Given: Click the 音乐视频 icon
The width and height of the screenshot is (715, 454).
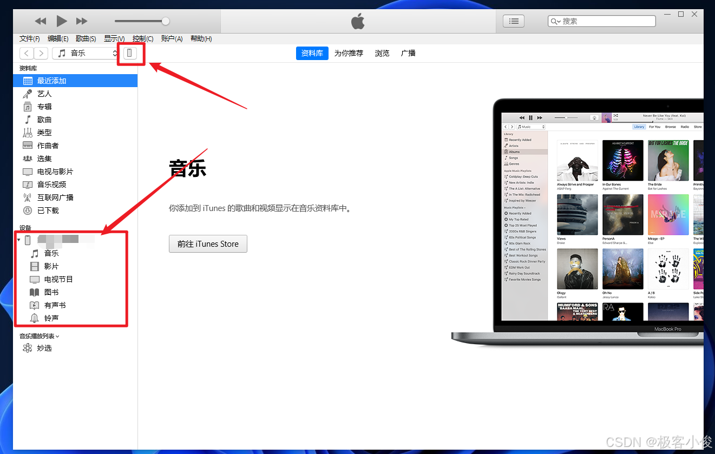Looking at the screenshot, I should point(28,185).
